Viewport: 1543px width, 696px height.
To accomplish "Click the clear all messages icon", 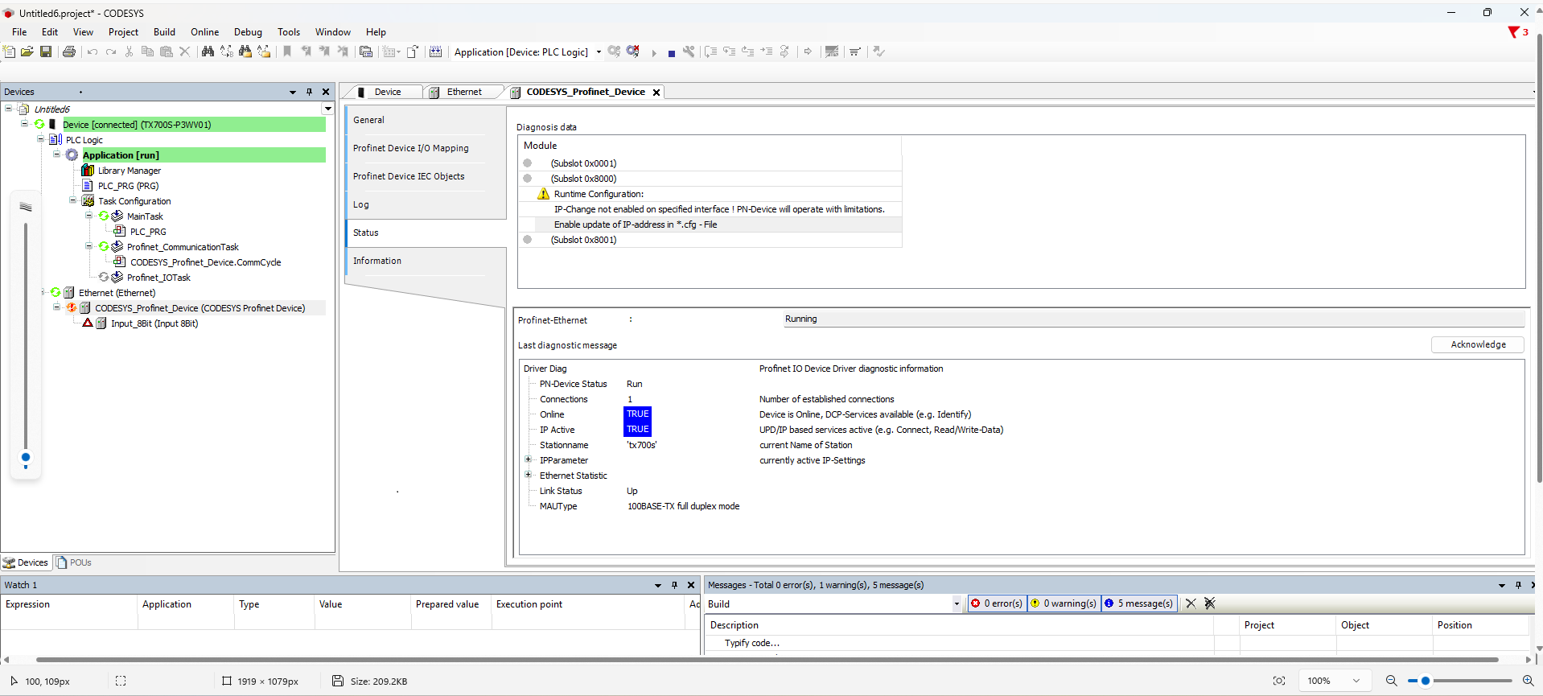I will [1209, 603].
